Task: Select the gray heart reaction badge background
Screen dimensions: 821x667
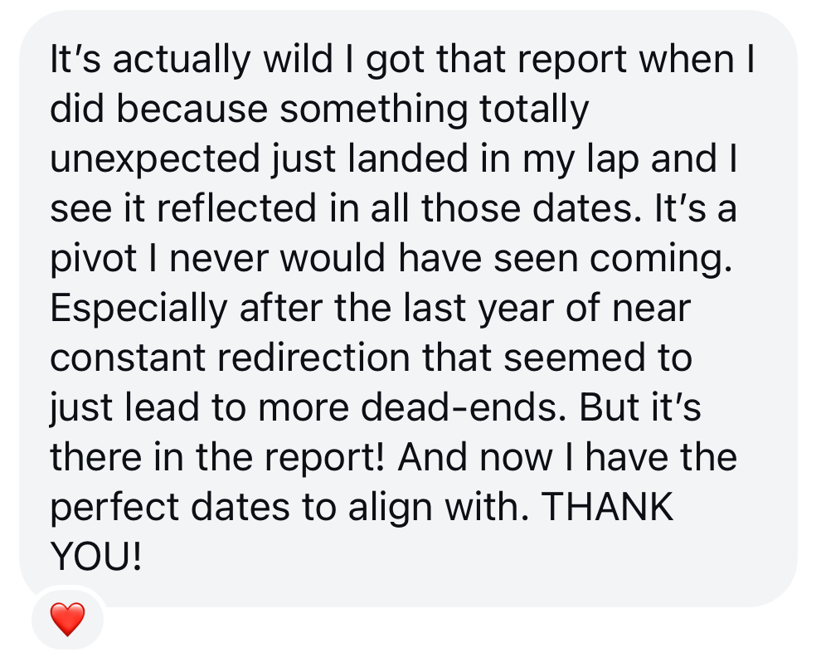Action: click(x=67, y=618)
